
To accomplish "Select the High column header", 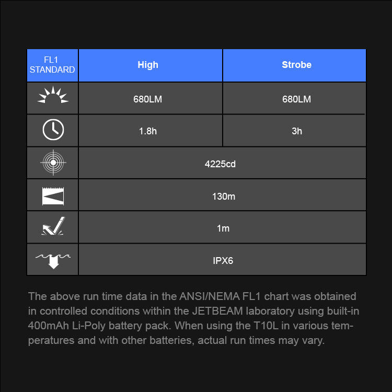I will click(x=148, y=65).
